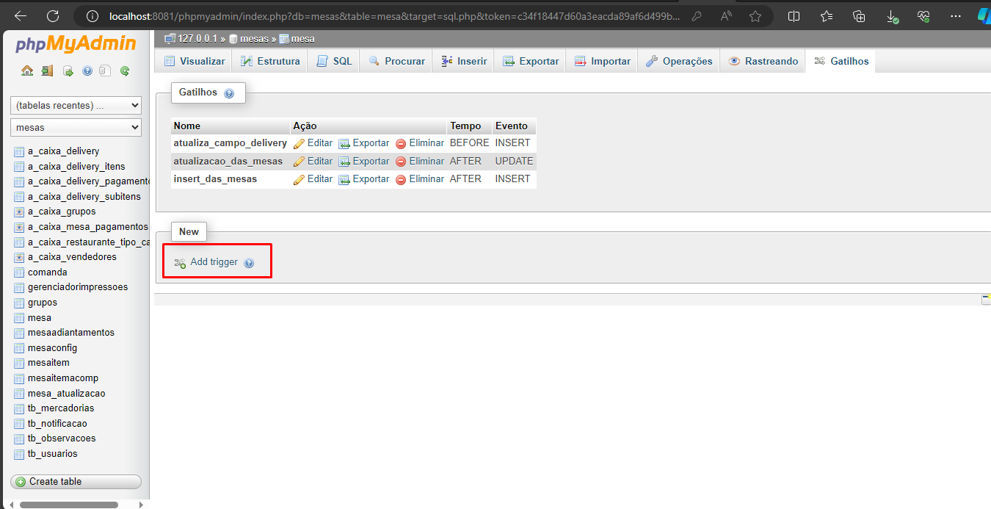Open the Gatilhos help question icon
Viewport: 991px width, 509px height.
pos(229,93)
